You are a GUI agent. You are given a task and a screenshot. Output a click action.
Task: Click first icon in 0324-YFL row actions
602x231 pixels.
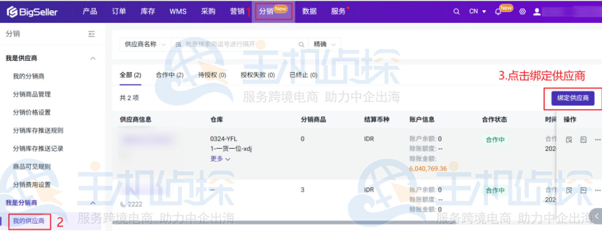pyautogui.click(x=569, y=140)
